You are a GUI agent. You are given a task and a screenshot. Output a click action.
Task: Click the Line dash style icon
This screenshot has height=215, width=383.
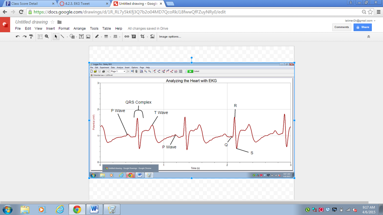(x=115, y=37)
